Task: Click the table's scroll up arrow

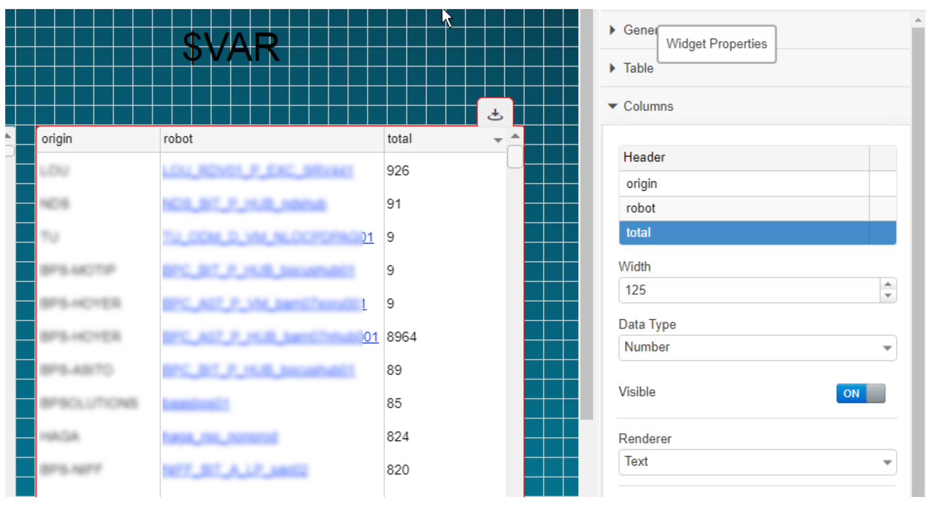Action: click(515, 136)
